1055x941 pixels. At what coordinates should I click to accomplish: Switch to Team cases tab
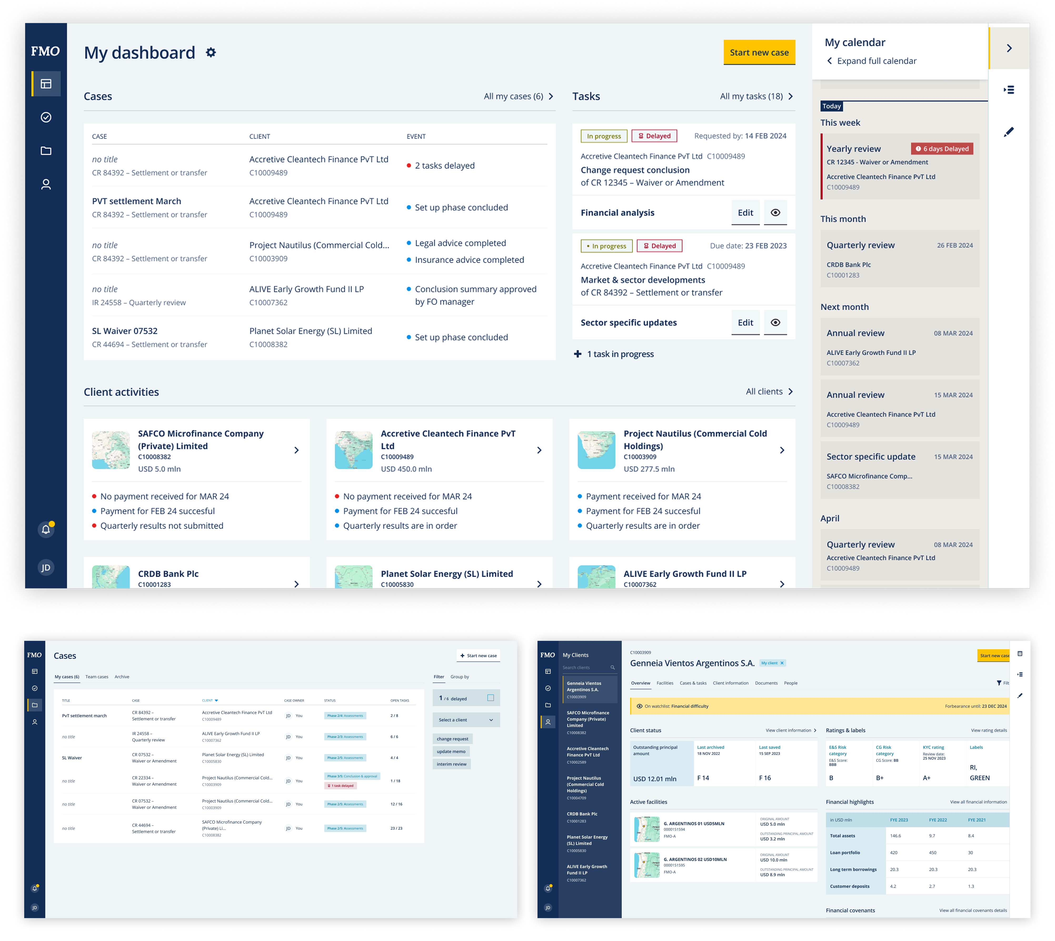(97, 677)
